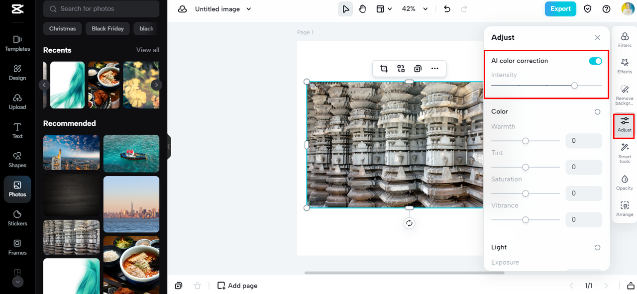Image resolution: width=637 pixels, height=294 pixels.
Task: Redo the last action
Action: 464,9
